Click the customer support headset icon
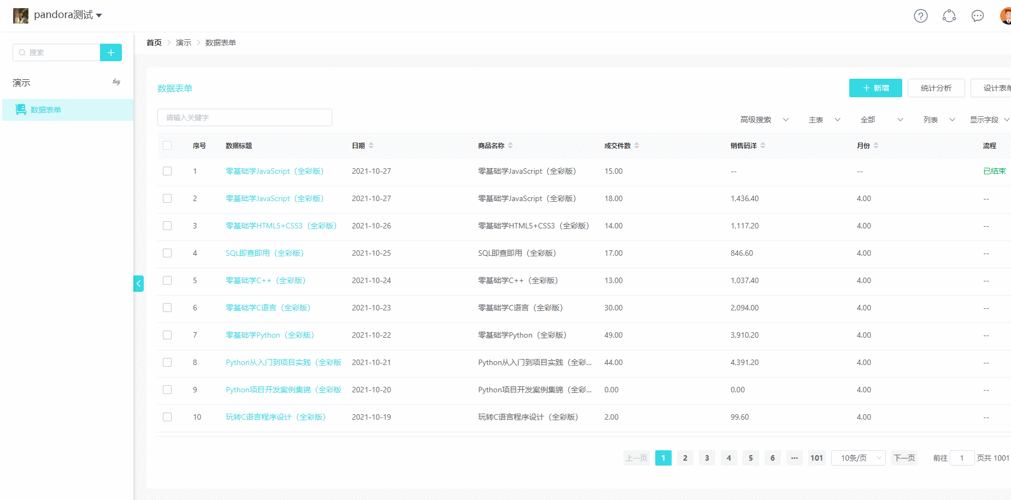 (949, 16)
